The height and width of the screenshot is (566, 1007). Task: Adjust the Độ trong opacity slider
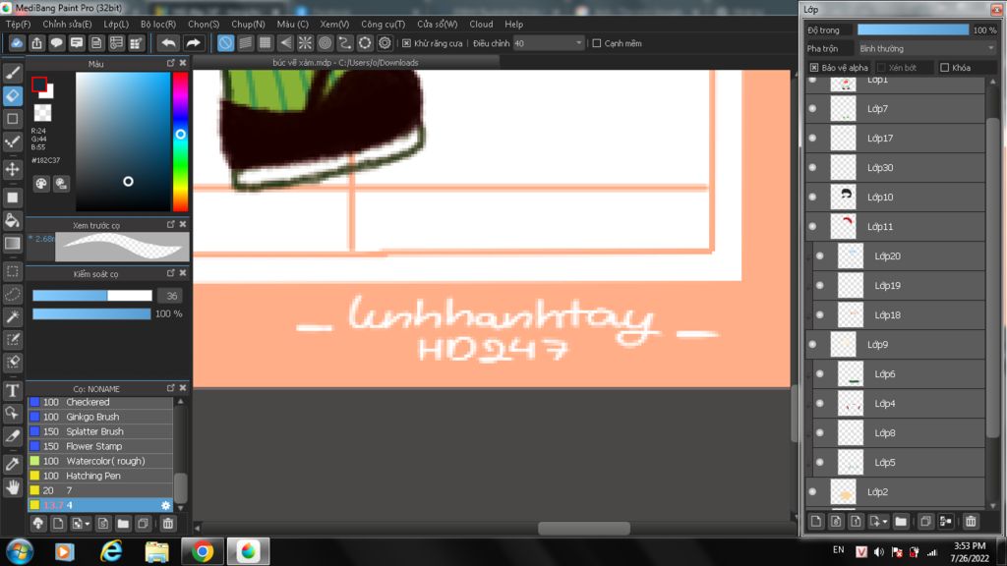tap(913, 30)
